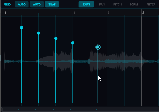Click the second dot in bottom overview strip
The width and height of the screenshot is (159, 112).
tap(36, 109)
